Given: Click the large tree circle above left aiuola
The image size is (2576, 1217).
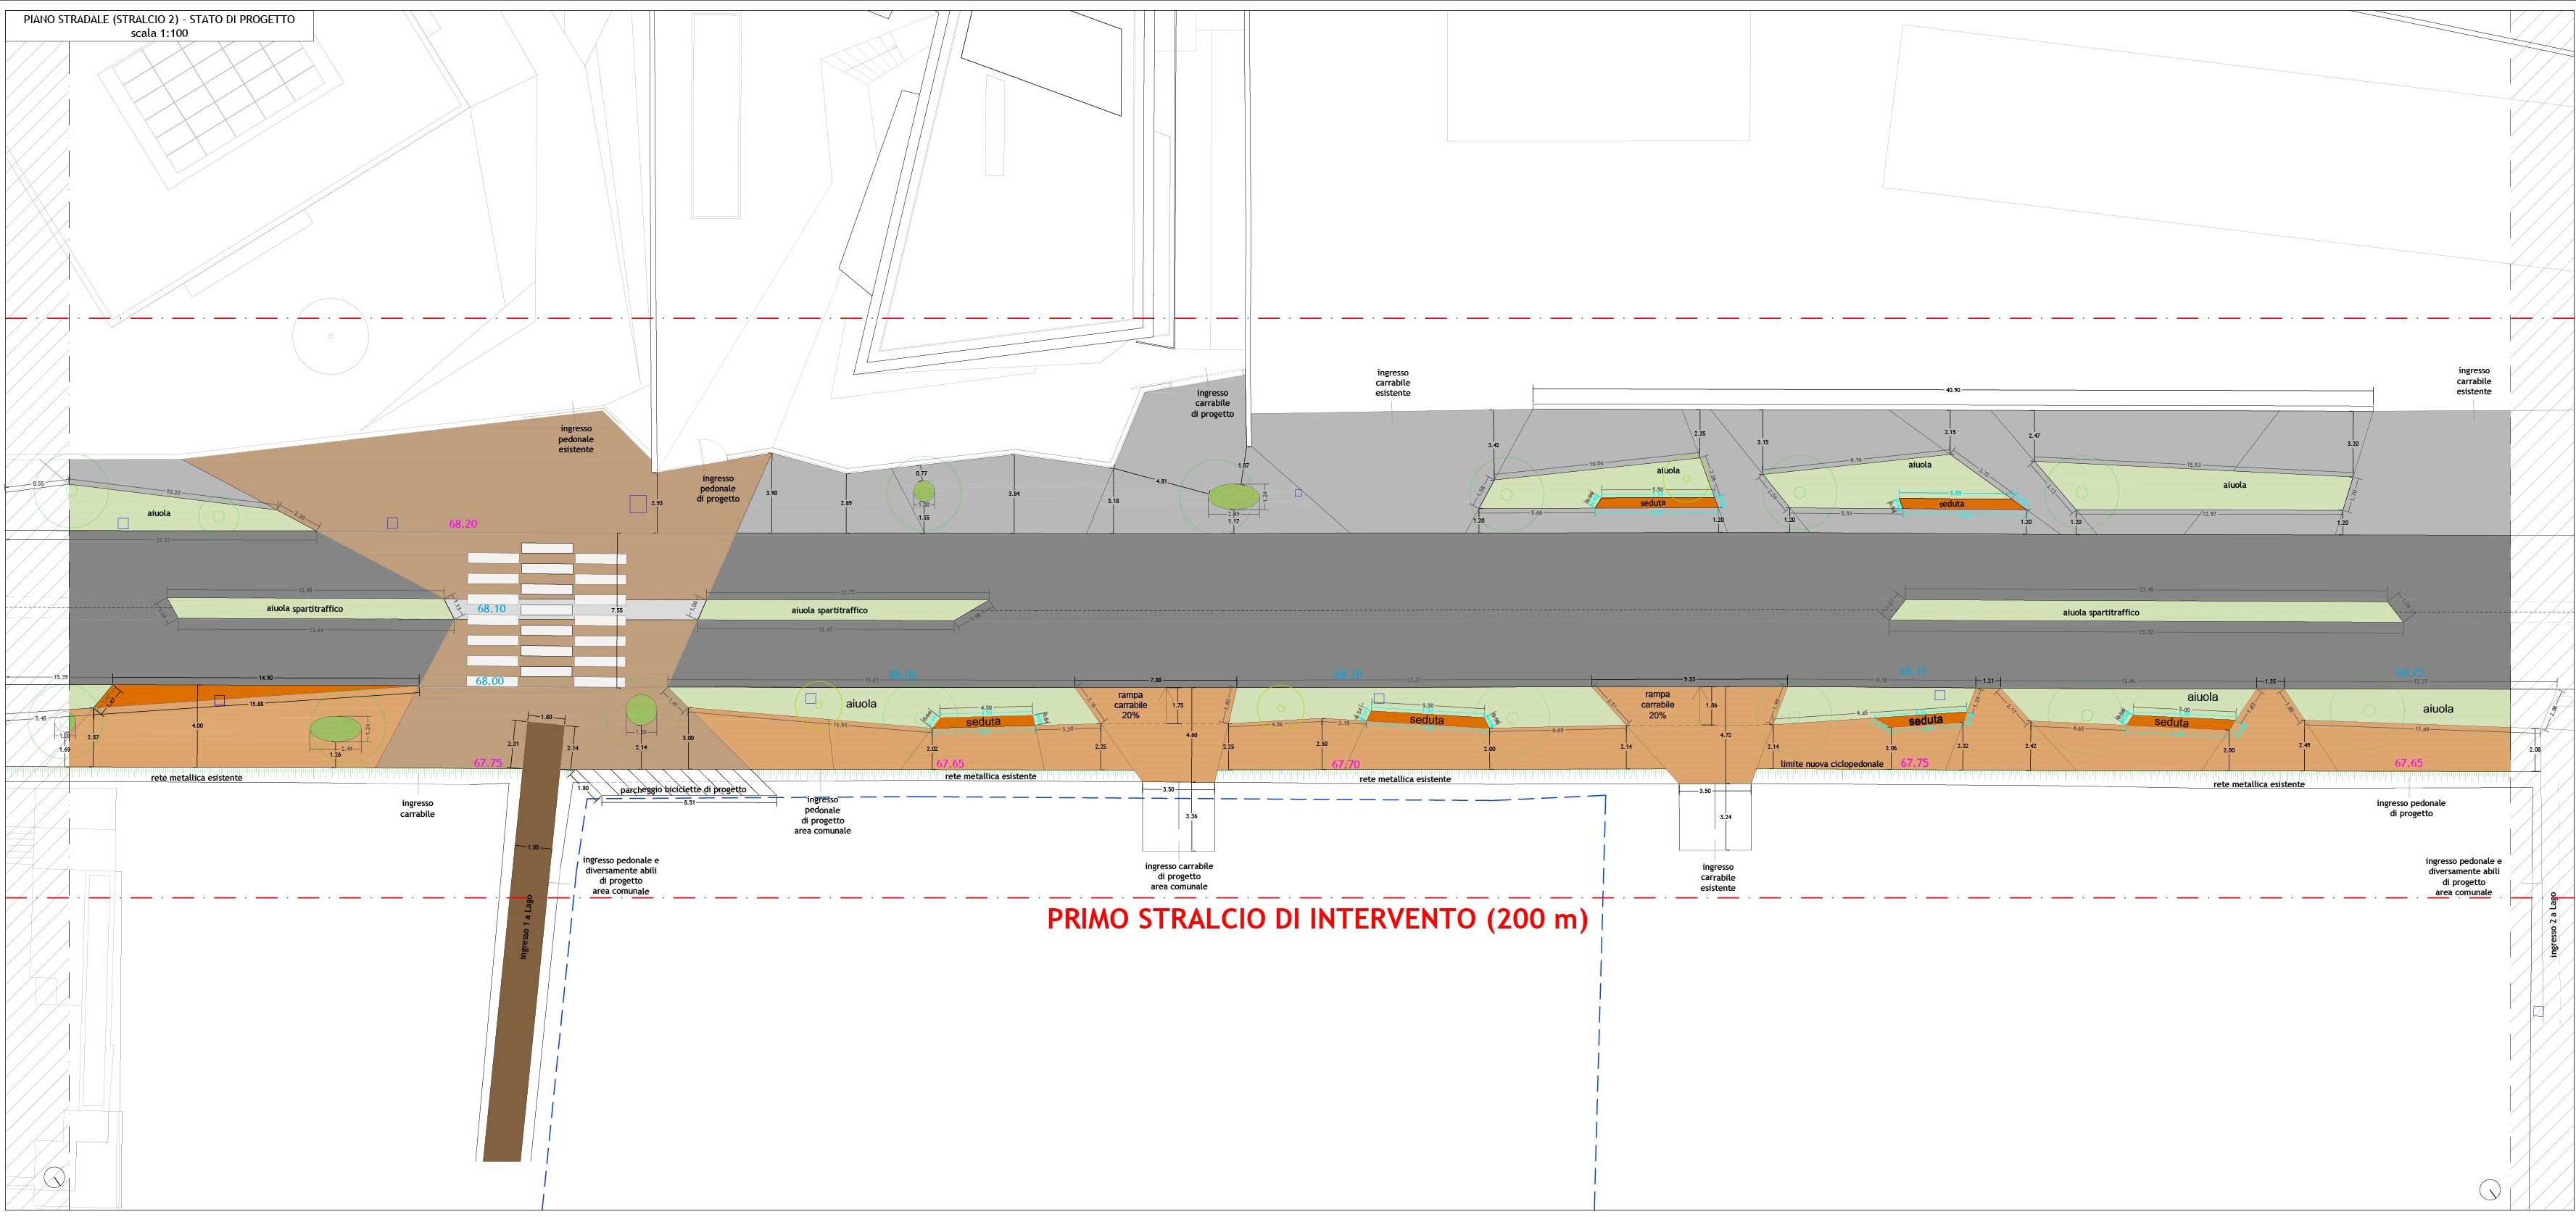Looking at the screenshot, I should (331, 336).
